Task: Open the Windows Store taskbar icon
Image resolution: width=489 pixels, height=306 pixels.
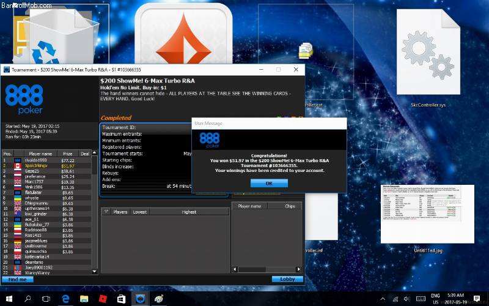Action: coord(121,299)
